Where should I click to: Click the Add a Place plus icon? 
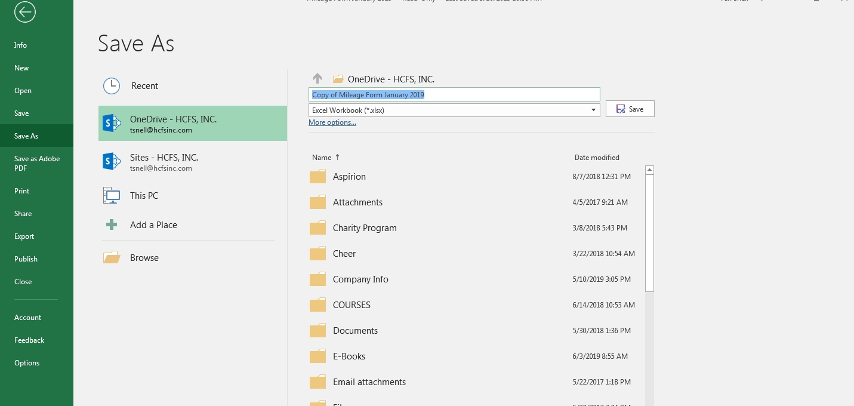[112, 225]
